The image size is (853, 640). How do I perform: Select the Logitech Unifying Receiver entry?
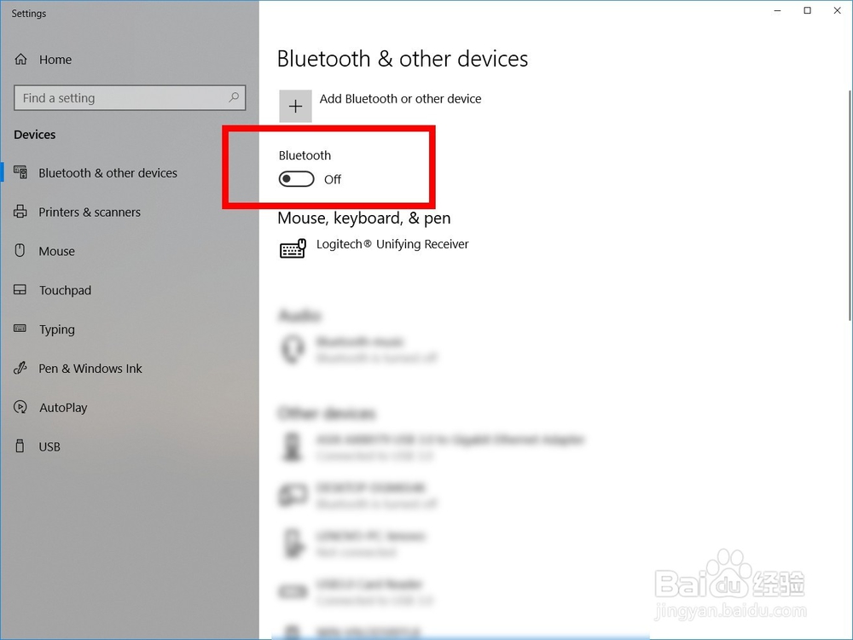[394, 244]
